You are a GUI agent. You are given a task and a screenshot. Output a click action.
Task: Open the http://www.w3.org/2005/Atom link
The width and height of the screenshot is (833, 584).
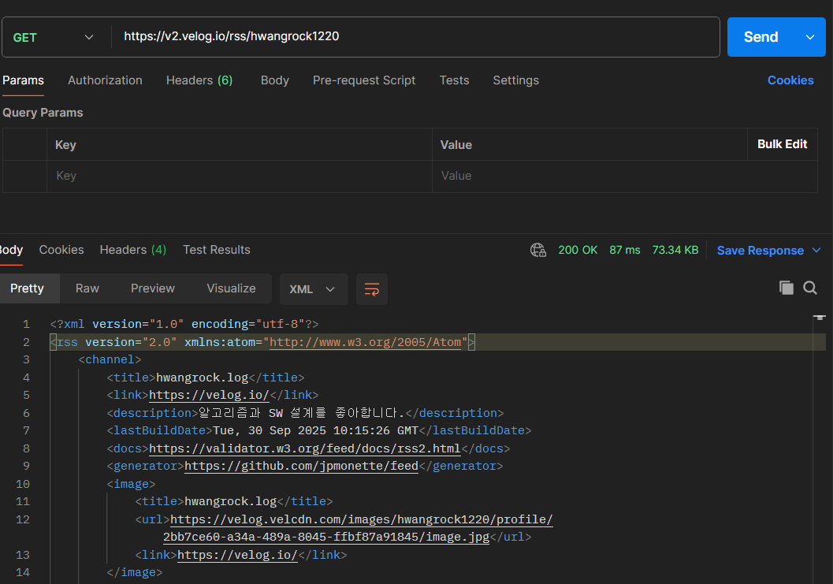[x=365, y=342]
